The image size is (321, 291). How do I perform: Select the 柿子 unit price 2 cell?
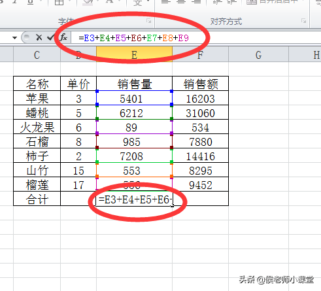[78, 156]
